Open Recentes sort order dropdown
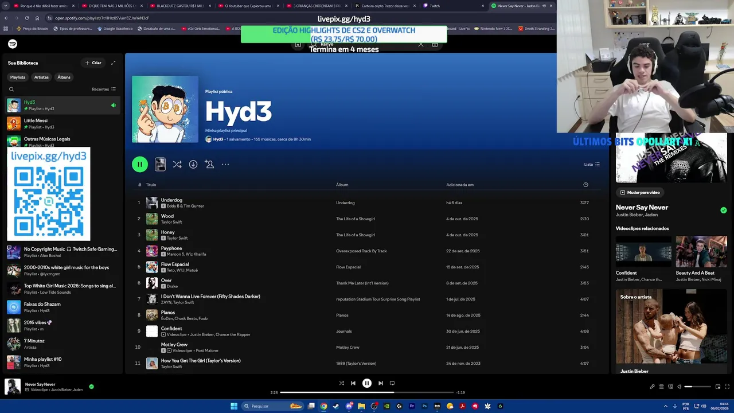 [104, 89]
